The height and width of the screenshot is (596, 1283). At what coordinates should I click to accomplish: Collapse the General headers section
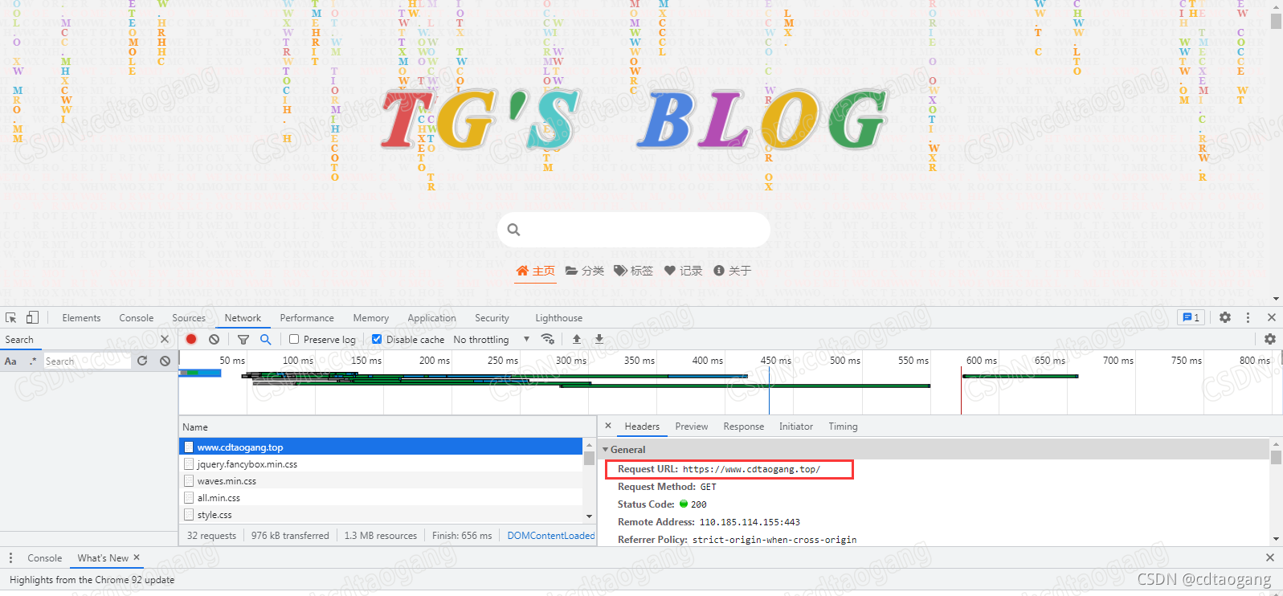click(606, 449)
